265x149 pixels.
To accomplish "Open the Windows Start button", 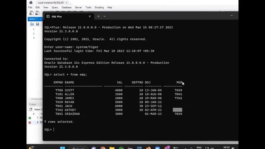I will click(63, 148).
